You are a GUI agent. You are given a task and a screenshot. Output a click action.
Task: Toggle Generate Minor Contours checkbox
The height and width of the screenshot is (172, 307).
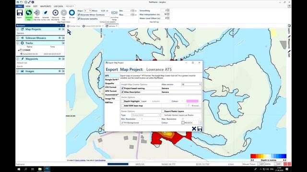point(79,15)
